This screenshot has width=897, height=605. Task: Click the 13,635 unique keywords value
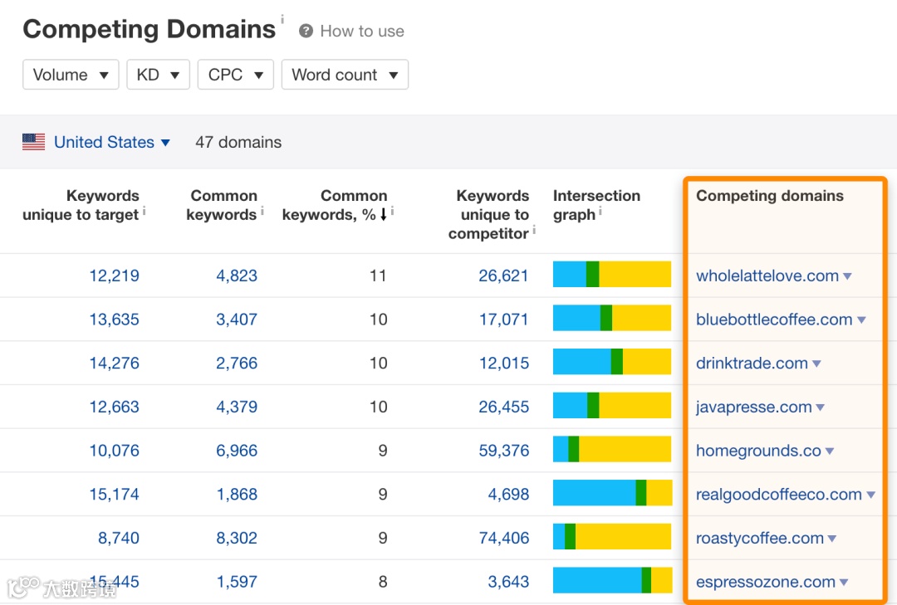114,319
